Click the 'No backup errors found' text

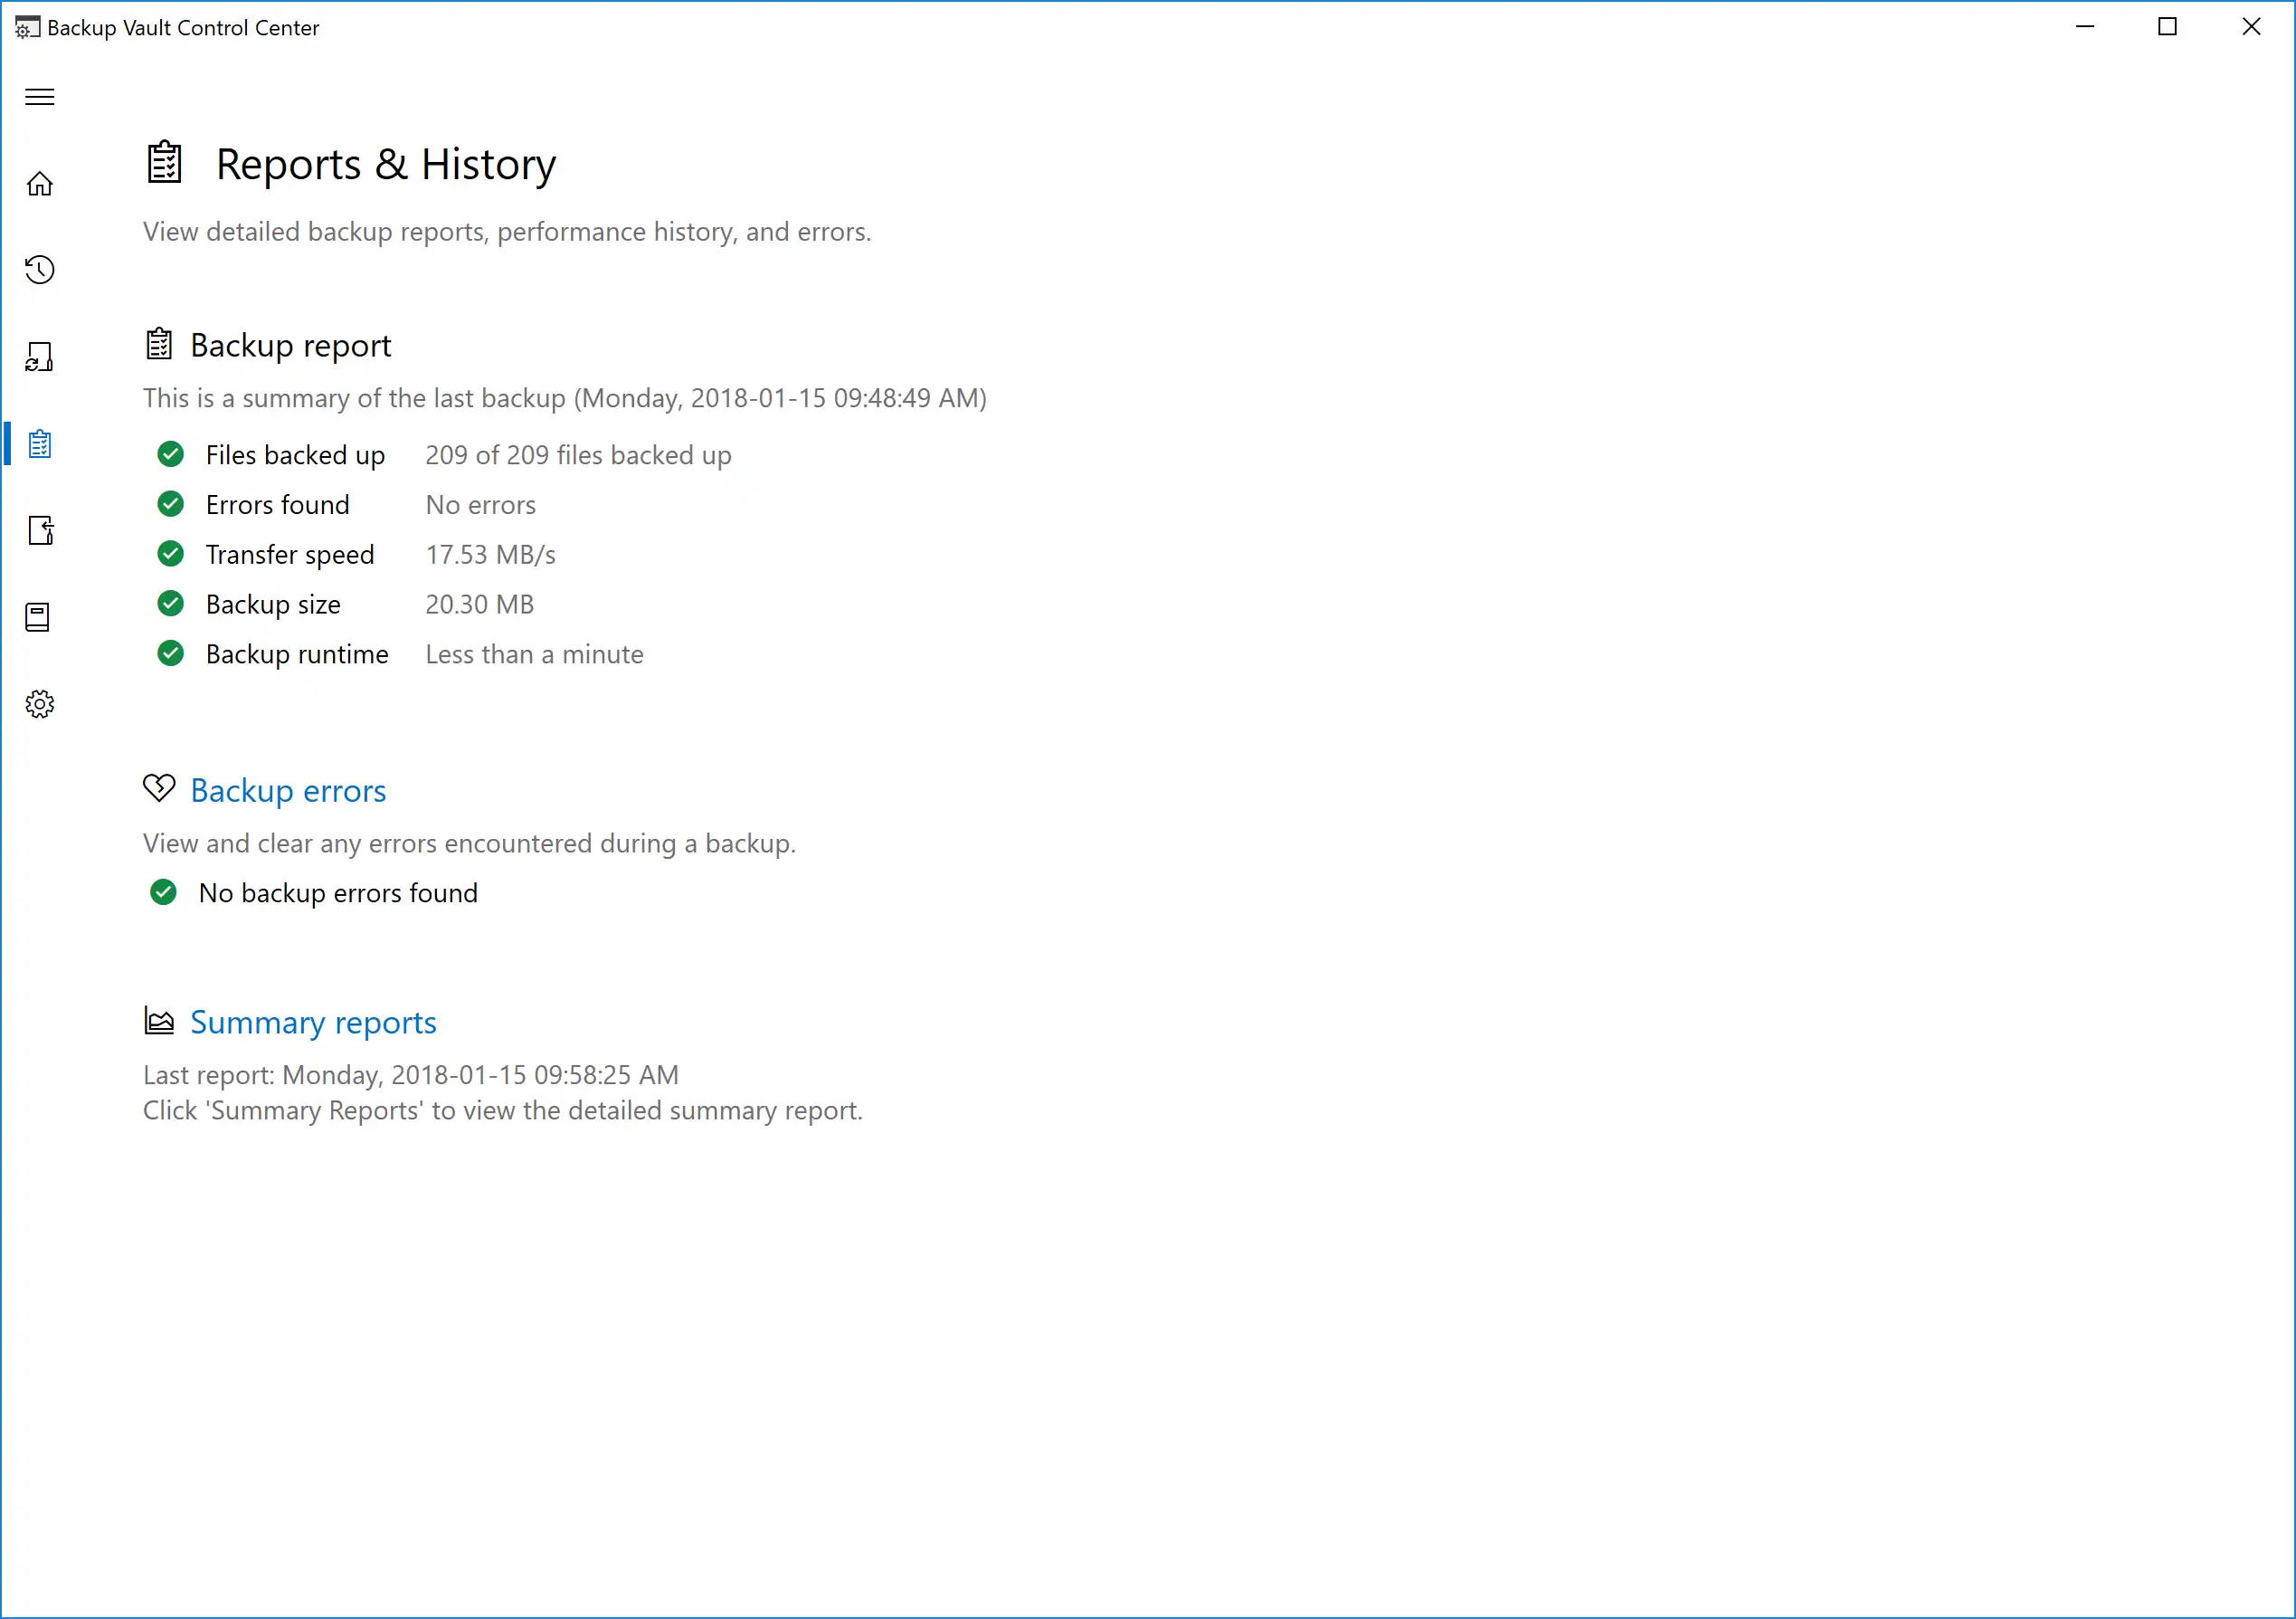coord(338,893)
